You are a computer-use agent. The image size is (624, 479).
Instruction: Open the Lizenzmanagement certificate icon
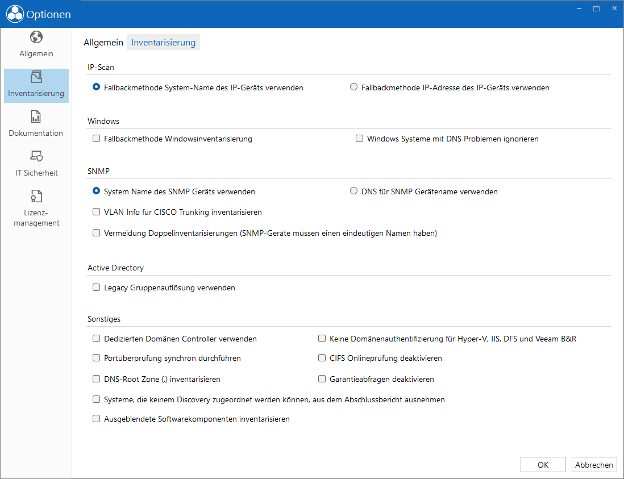[x=36, y=196]
